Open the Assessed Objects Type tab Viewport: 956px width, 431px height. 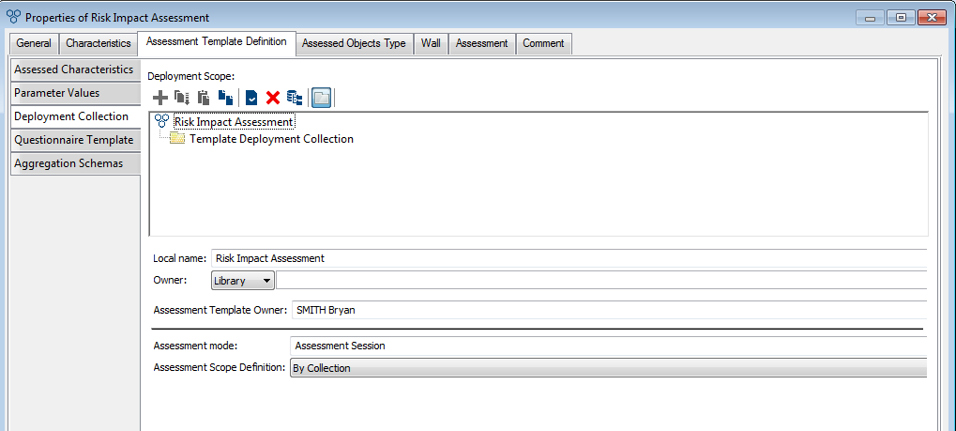point(354,44)
